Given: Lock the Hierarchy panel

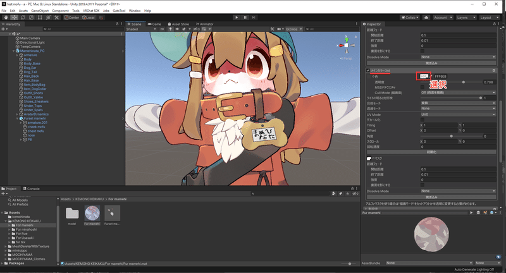Looking at the screenshot, I should [117, 24].
